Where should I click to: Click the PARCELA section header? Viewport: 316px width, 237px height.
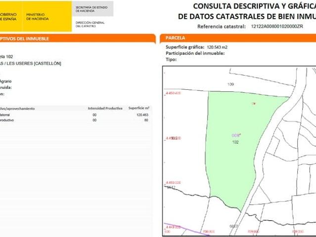(238, 38)
